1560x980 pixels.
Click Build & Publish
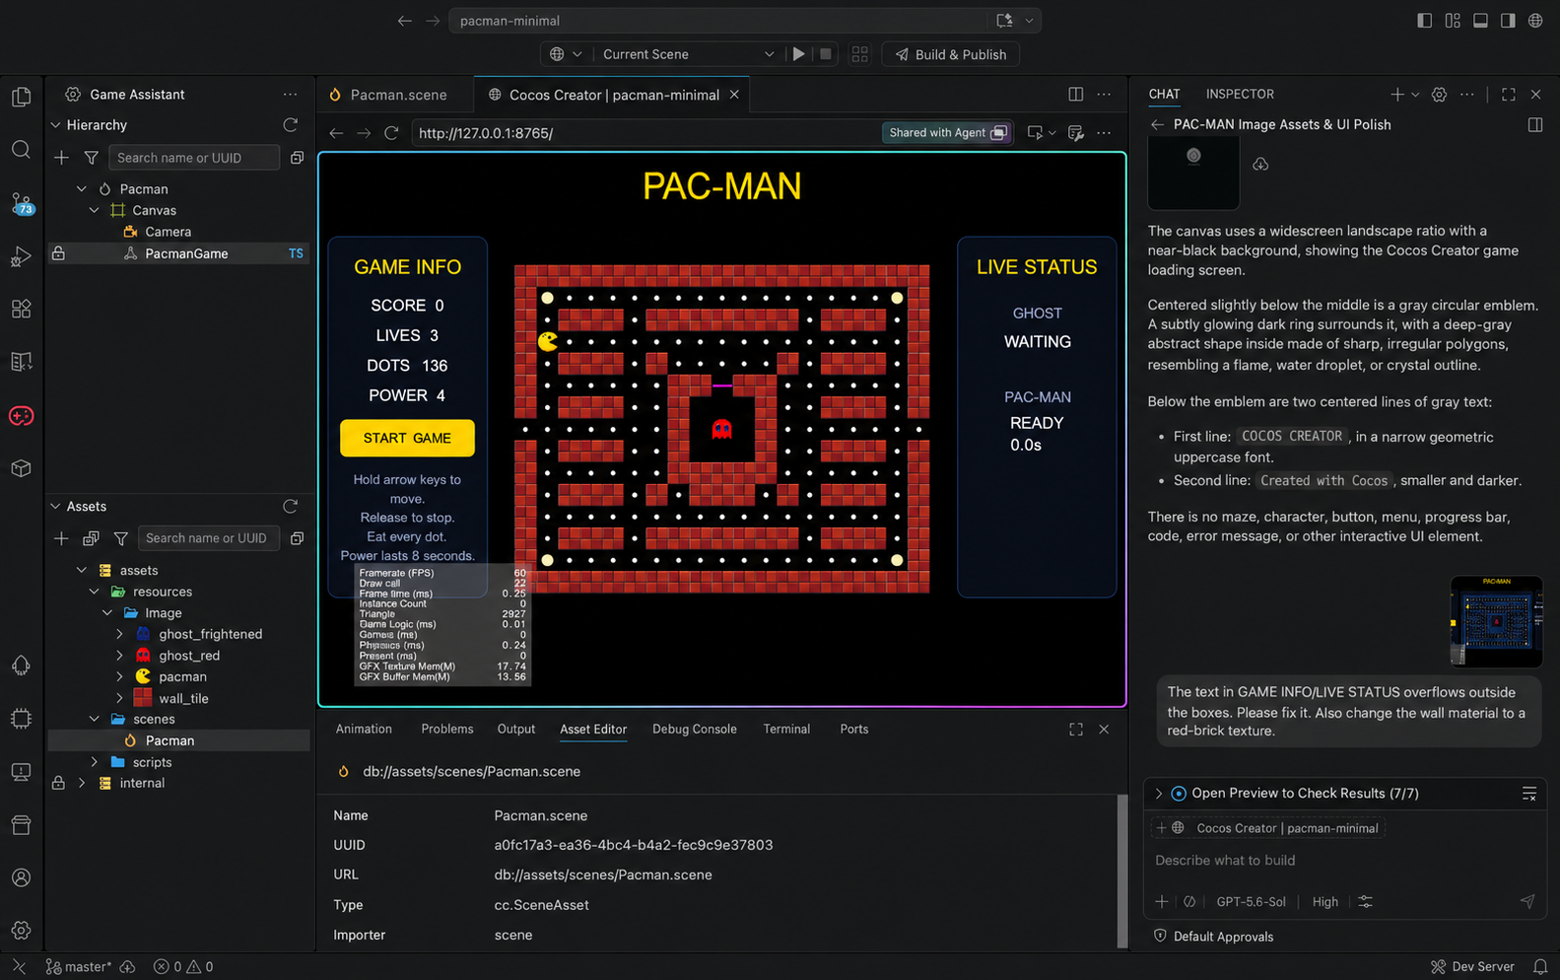[951, 54]
